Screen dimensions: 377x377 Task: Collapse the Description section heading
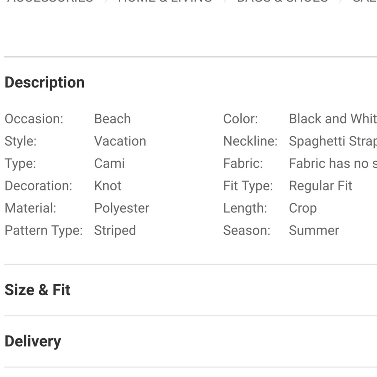[44, 83]
